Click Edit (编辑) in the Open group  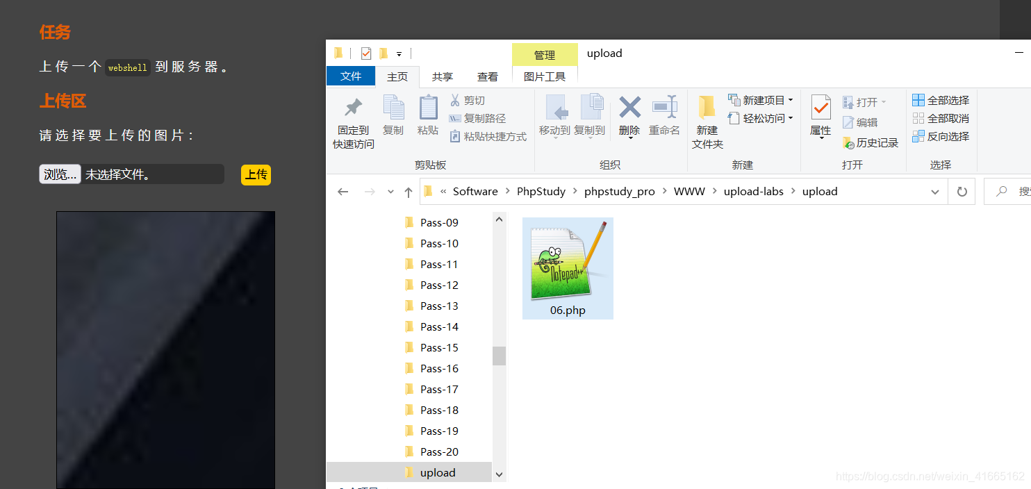(860, 122)
